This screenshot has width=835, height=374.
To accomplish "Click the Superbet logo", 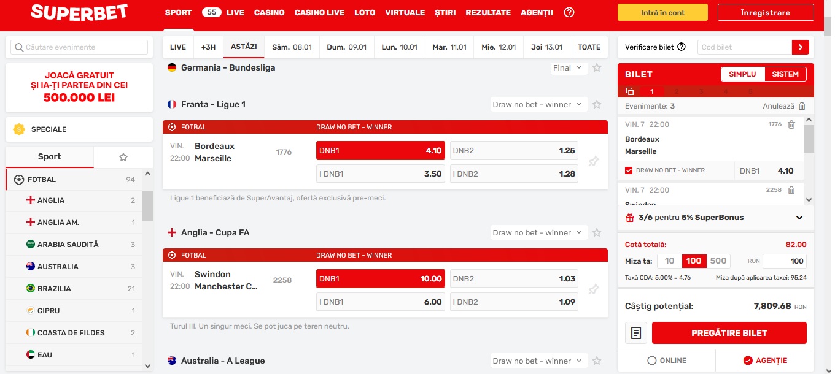I will (79, 12).
